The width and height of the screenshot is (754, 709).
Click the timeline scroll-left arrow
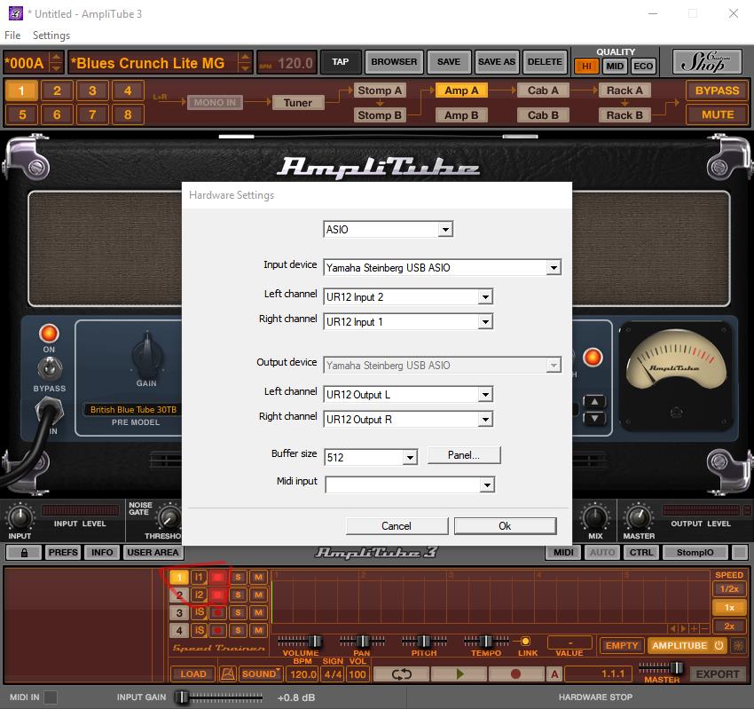[x=673, y=628]
